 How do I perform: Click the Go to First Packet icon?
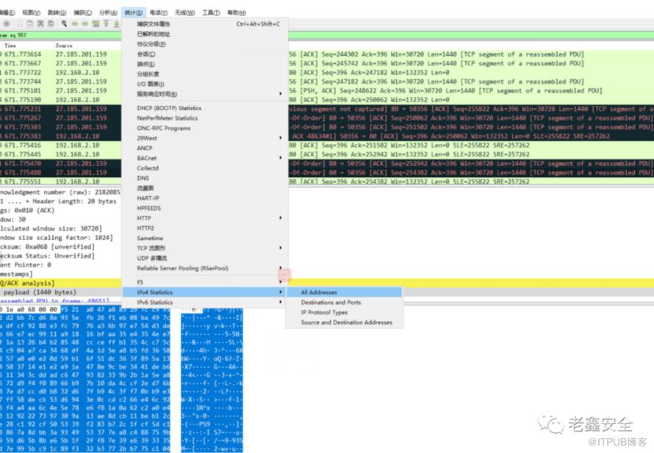pos(106,23)
